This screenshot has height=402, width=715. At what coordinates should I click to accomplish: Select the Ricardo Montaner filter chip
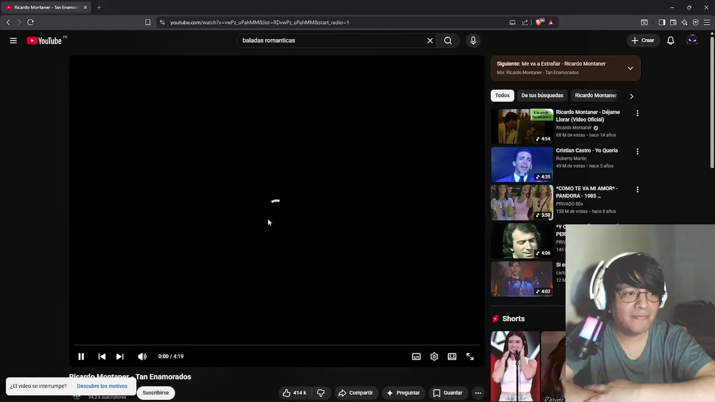(x=595, y=95)
